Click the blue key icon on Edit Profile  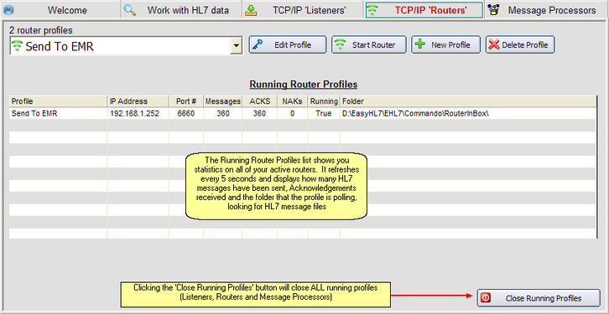258,44
